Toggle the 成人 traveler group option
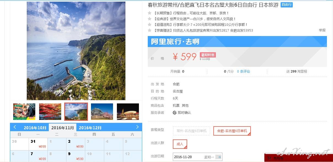 [180, 144]
